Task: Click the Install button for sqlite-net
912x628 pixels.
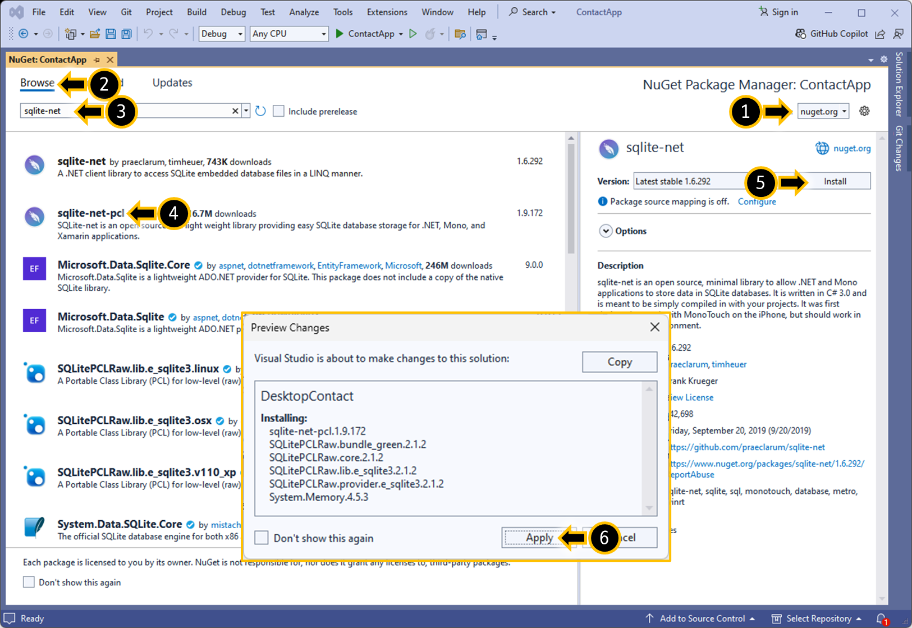Action: tap(835, 181)
